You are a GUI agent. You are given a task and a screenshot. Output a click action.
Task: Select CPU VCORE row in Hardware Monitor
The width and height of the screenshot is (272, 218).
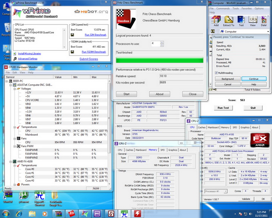(56, 100)
